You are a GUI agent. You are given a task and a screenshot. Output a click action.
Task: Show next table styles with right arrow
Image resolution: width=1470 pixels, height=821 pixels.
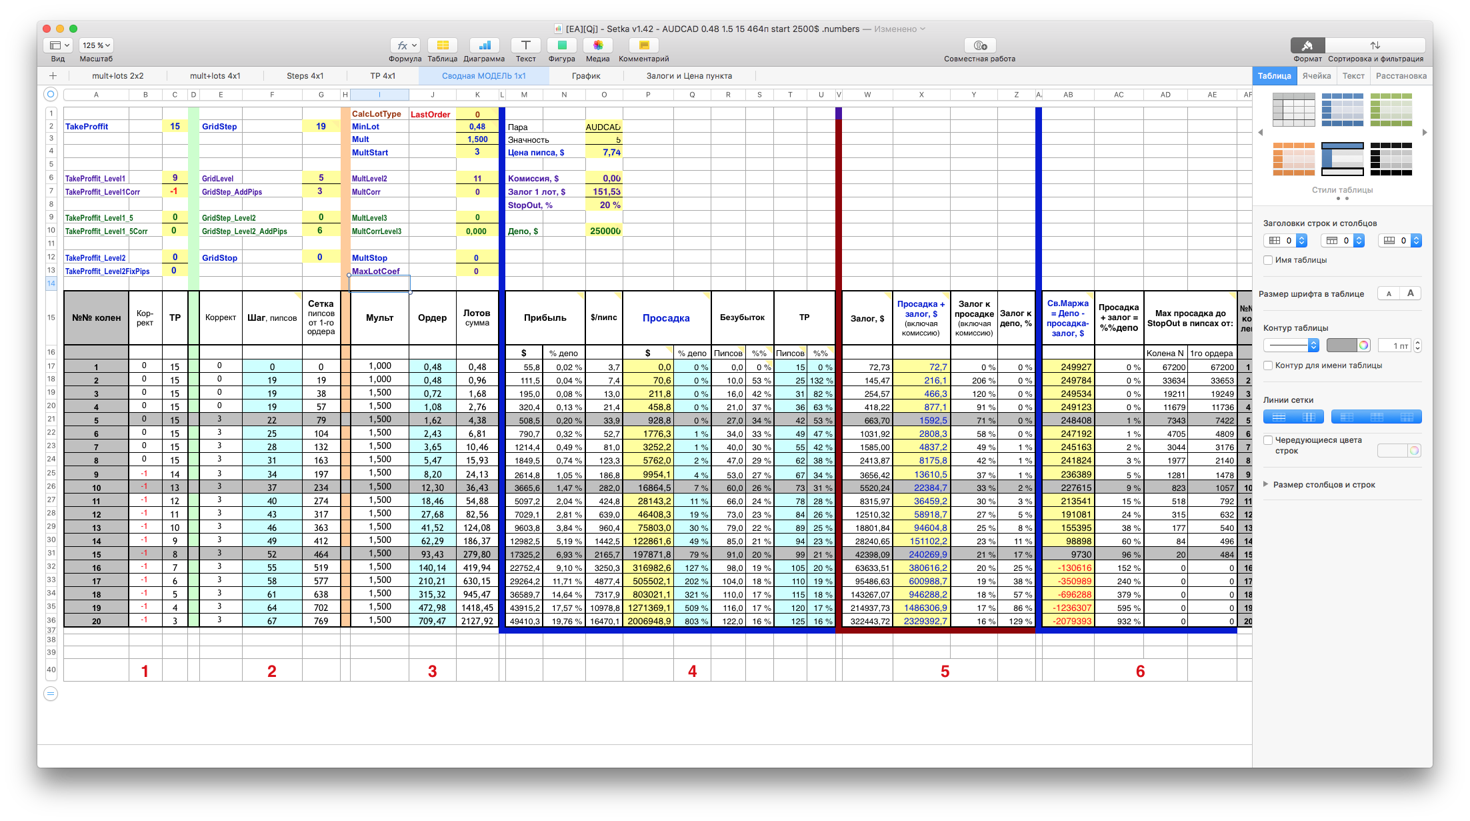[1425, 133]
